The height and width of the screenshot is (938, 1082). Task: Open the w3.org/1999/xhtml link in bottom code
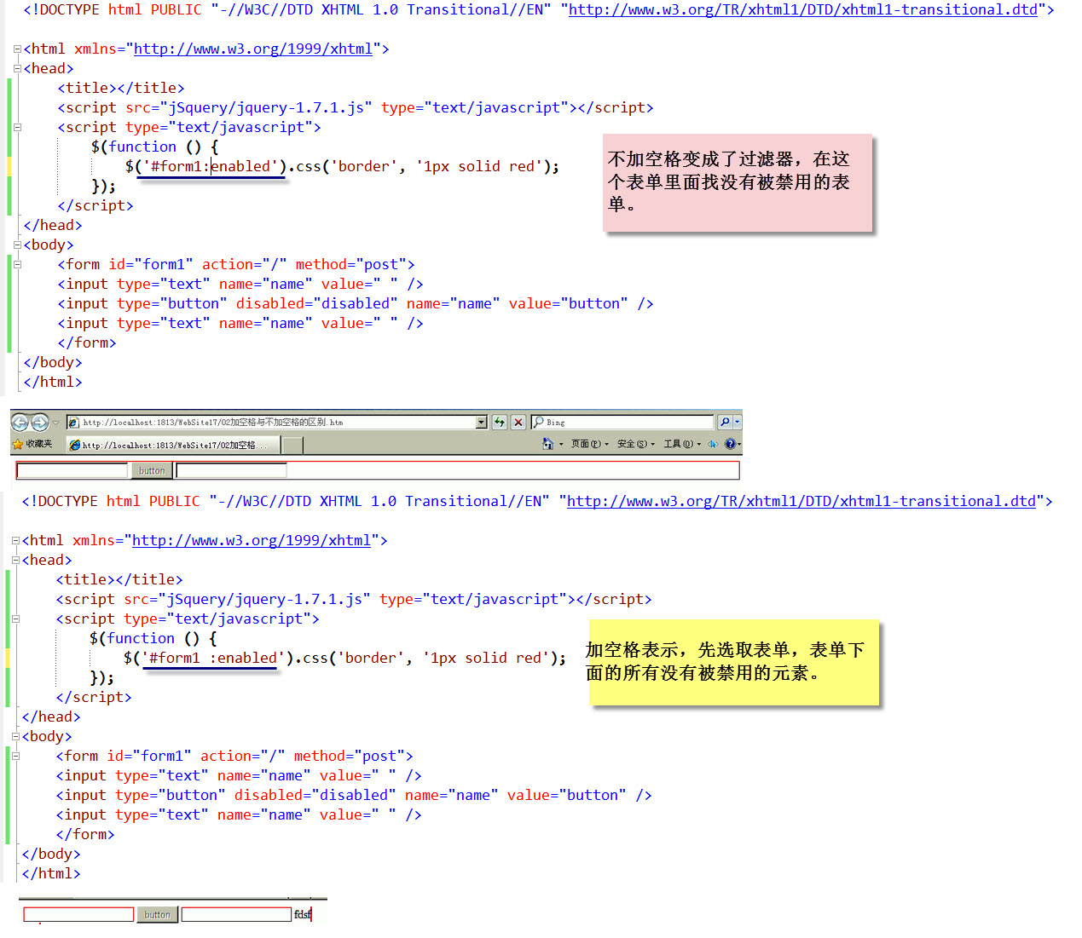(252, 541)
